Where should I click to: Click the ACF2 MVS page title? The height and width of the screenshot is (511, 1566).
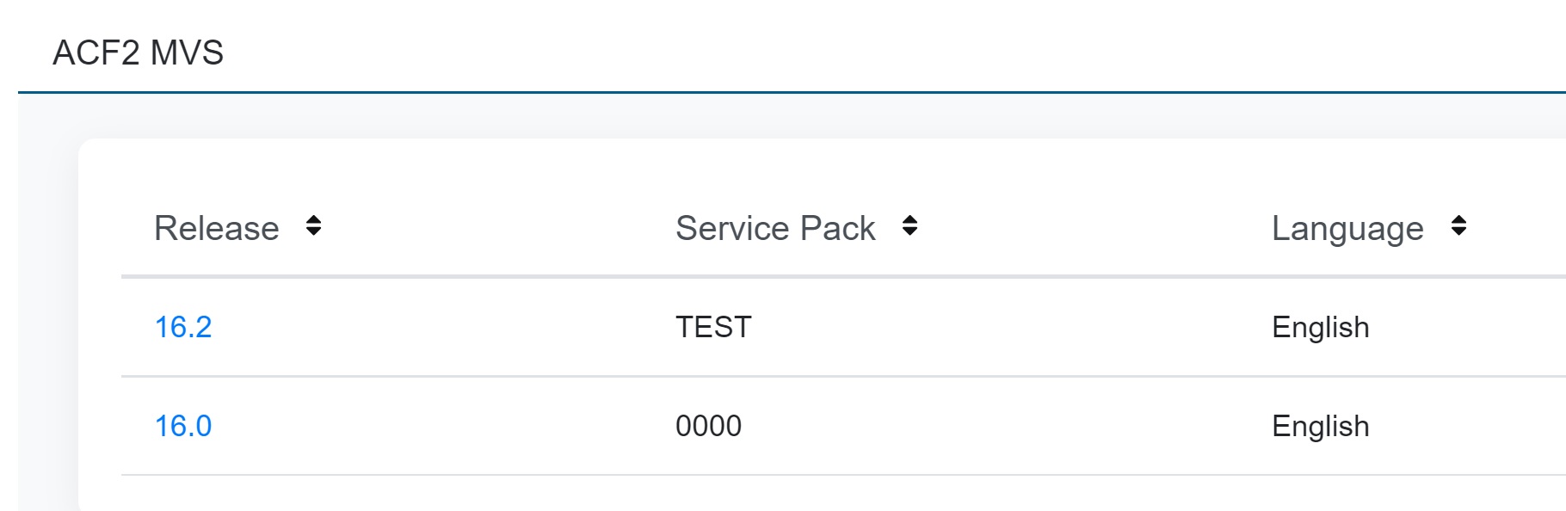139,52
